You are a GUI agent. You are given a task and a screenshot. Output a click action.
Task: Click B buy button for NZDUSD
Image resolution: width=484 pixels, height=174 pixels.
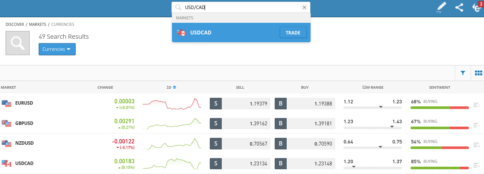point(281,143)
